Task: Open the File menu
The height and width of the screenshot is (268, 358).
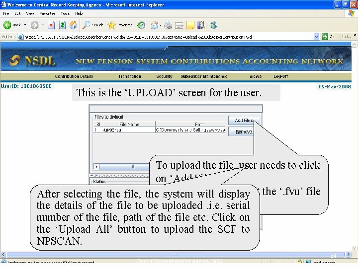Action: pos(6,13)
